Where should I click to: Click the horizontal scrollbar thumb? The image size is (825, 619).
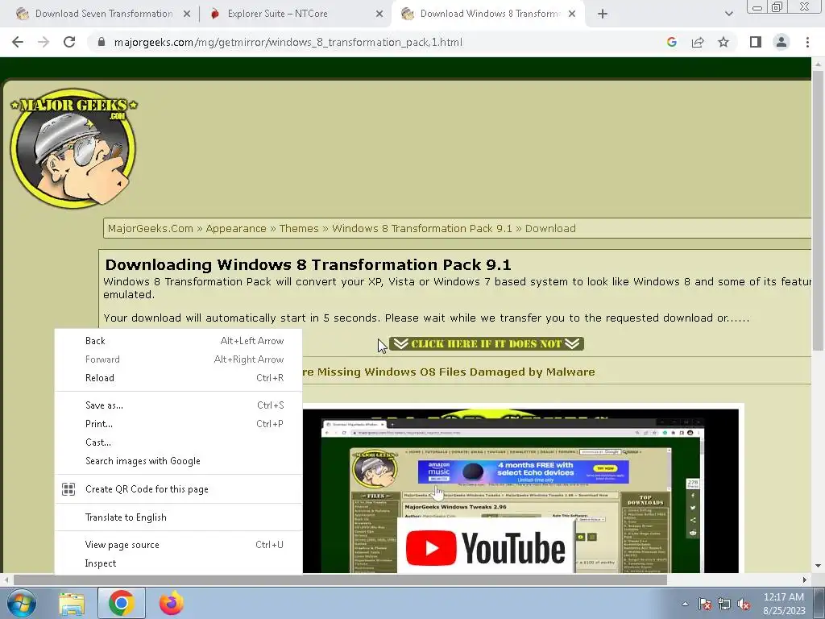340,580
